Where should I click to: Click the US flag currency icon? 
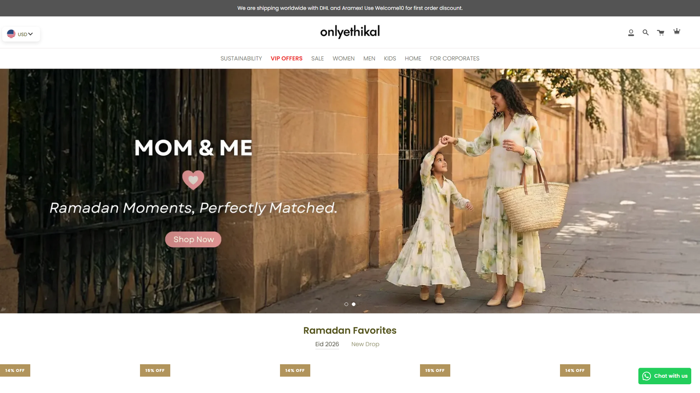coord(11,34)
